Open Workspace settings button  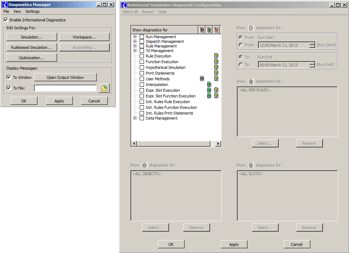[x=84, y=37]
